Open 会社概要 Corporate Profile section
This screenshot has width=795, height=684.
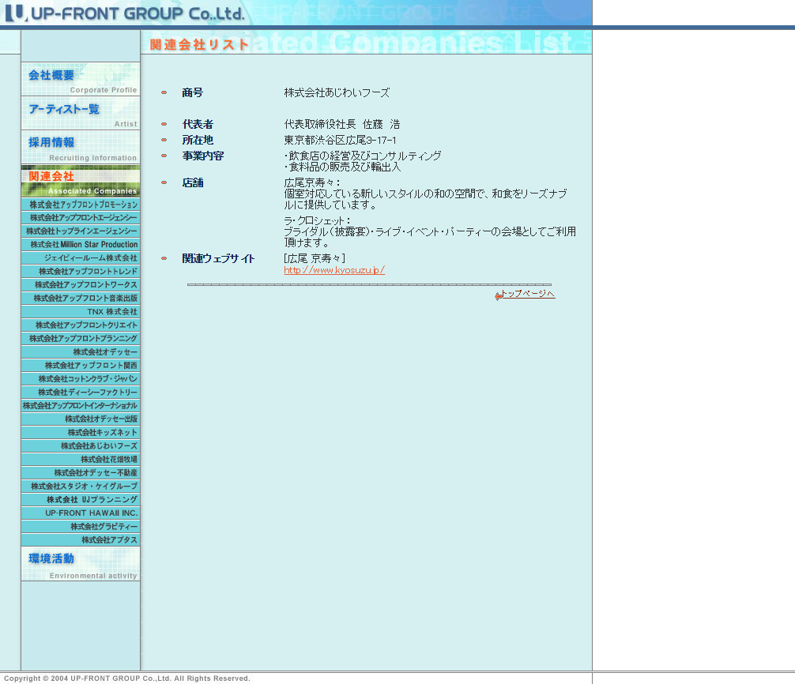[x=81, y=79]
